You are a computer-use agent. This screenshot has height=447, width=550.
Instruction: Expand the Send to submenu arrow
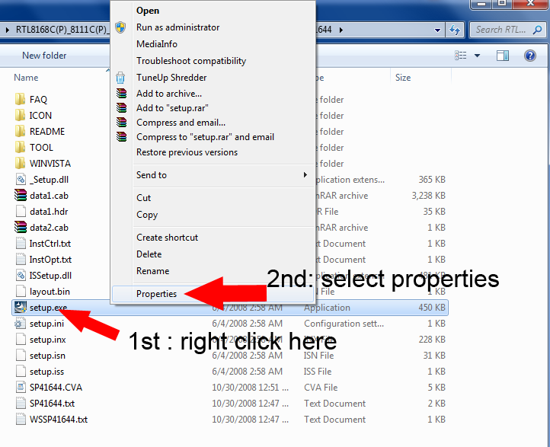click(x=305, y=174)
